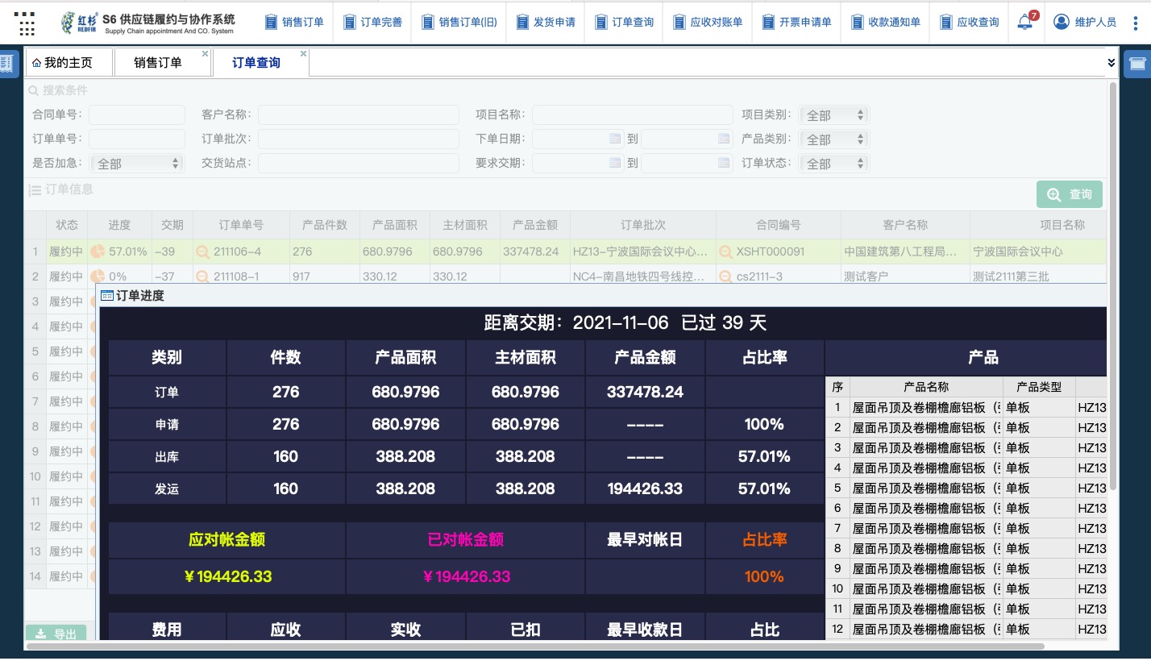Click the 客户名称 input field
This screenshot has width=1151, height=661.
coord(358,115)
